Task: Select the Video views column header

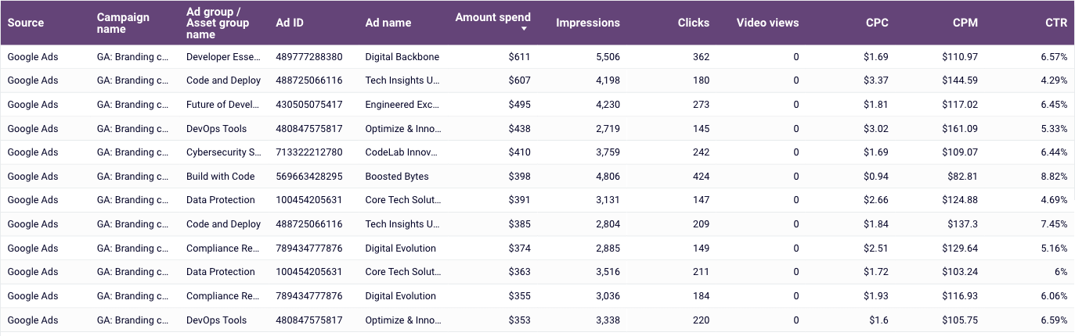Action: 767,23
